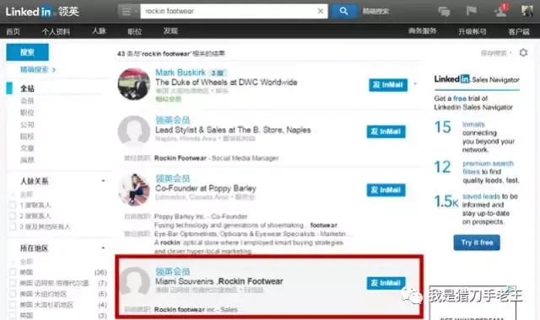540x320 pixels.
Task: Check the Miami area location checkbox (7)
Action: click(x=13, y=283)
